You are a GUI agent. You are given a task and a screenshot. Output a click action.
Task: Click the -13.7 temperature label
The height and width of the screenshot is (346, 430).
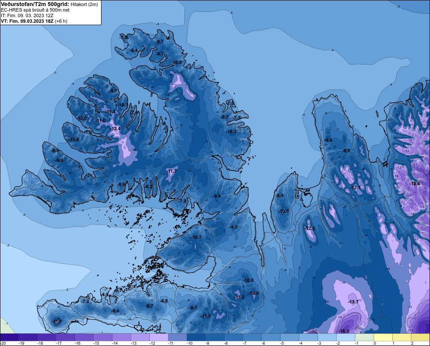coord(353,302)
